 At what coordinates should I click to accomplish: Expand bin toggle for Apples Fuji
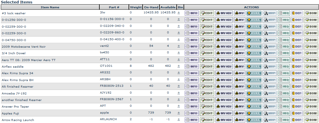(x=179, y=113)
